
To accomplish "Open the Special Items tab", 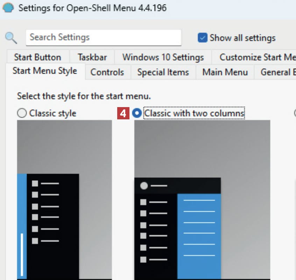I will [163, 72].
